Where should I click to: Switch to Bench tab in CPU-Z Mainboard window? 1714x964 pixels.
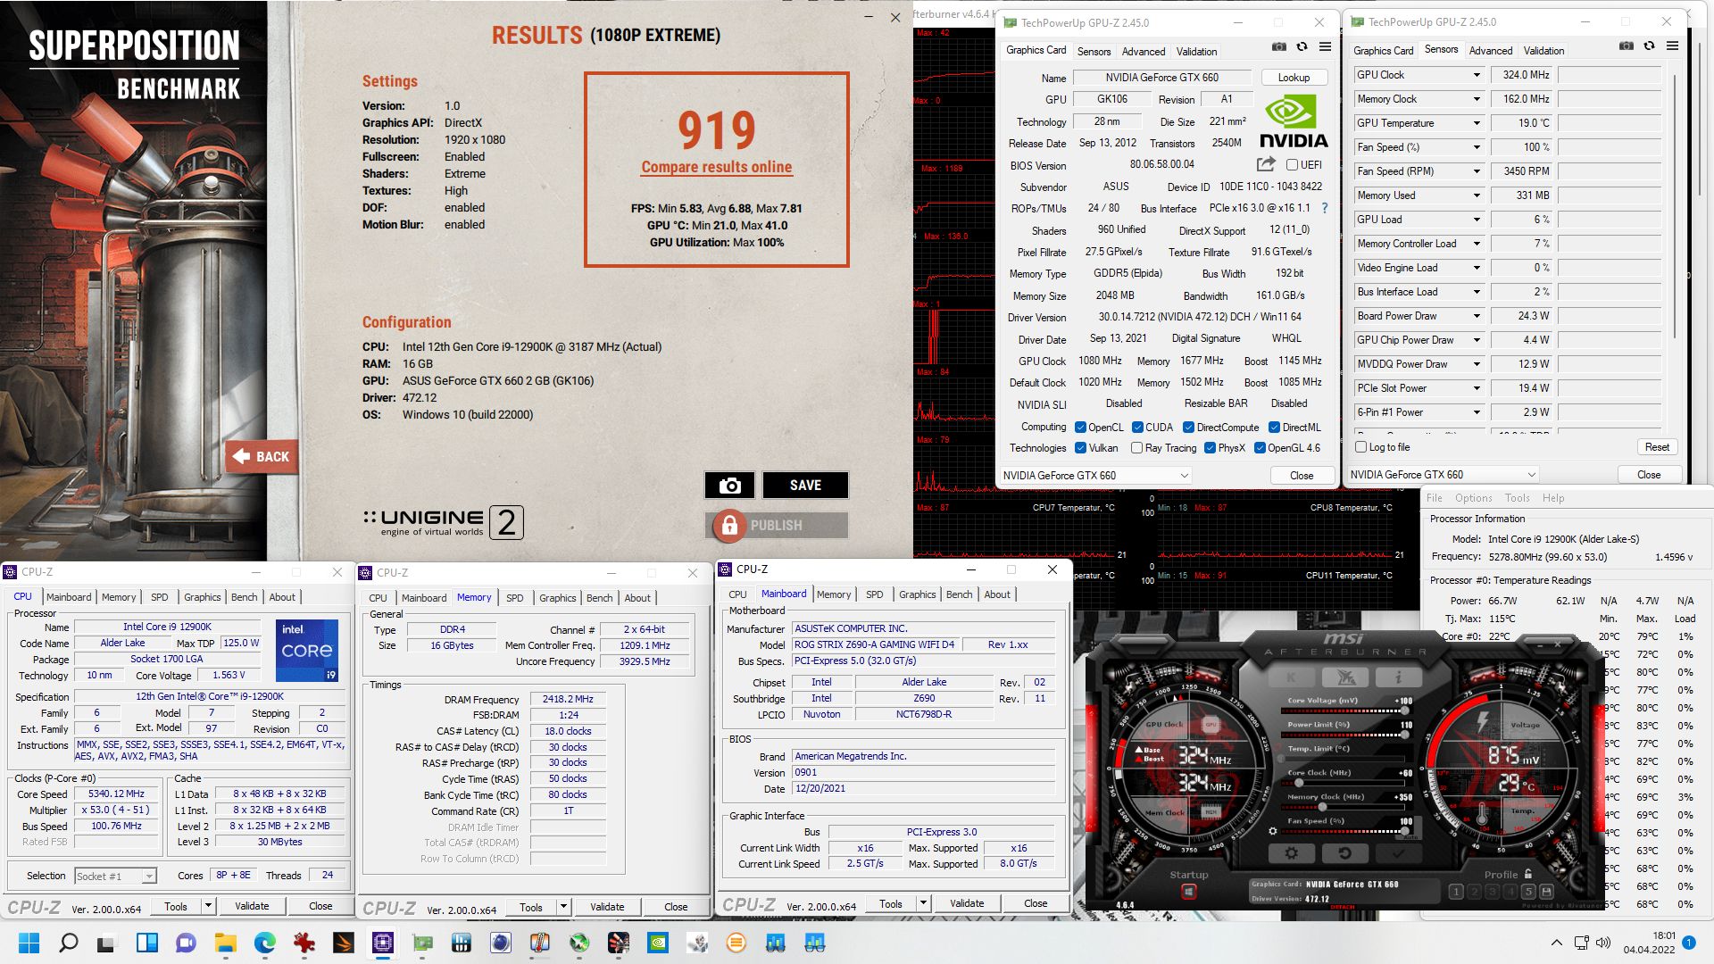[959, 594]
